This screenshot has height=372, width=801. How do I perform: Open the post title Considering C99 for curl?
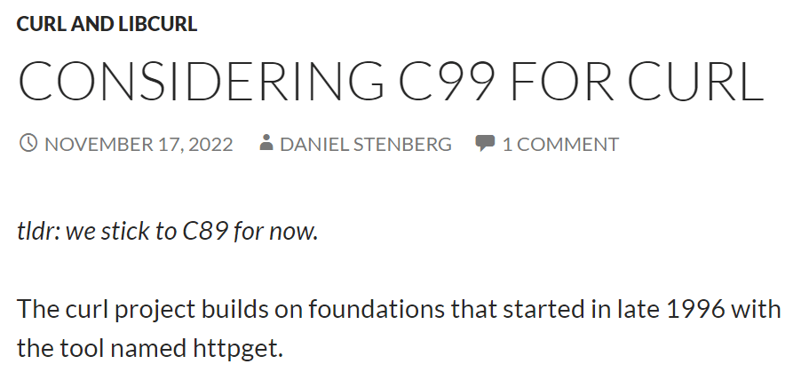point(391,82)
